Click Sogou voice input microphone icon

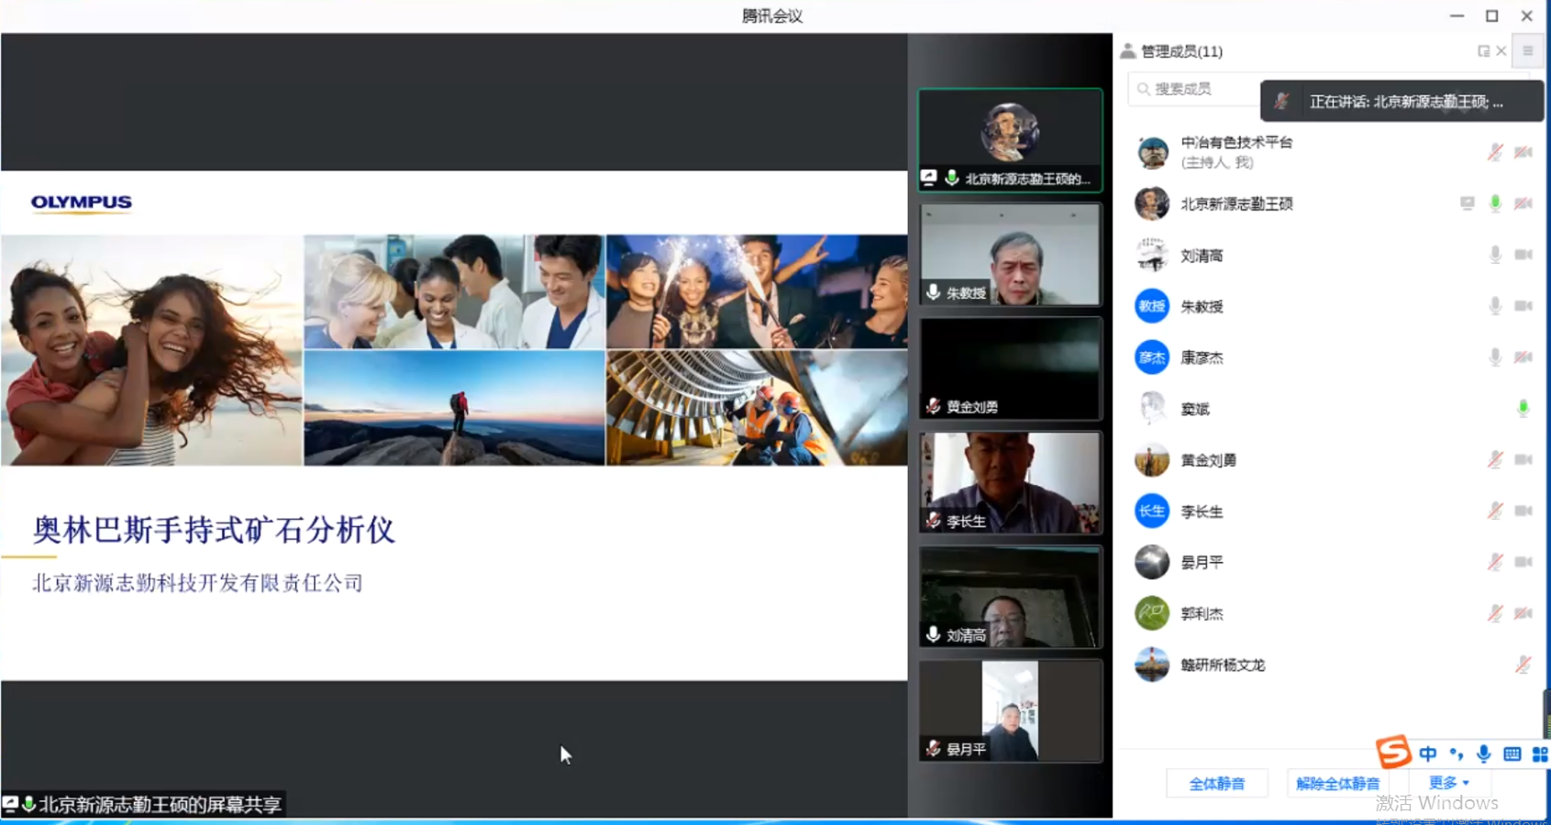coord(1484,754)
